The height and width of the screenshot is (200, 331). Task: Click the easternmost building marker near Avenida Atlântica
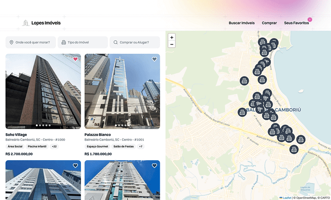[x=301, y=139]
